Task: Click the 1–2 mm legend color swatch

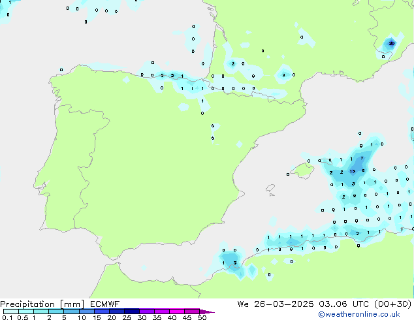Action: pyautogui.click(x=41, y=312)
